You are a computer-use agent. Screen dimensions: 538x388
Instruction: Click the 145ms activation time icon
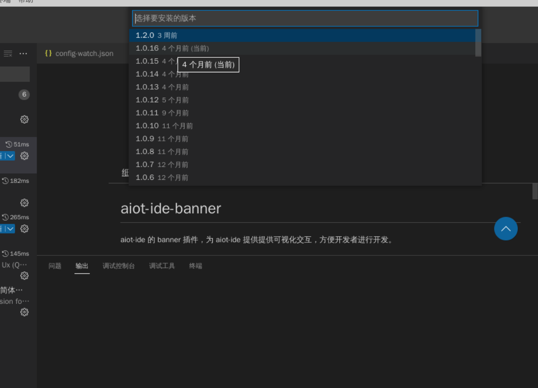coord(5,254)
